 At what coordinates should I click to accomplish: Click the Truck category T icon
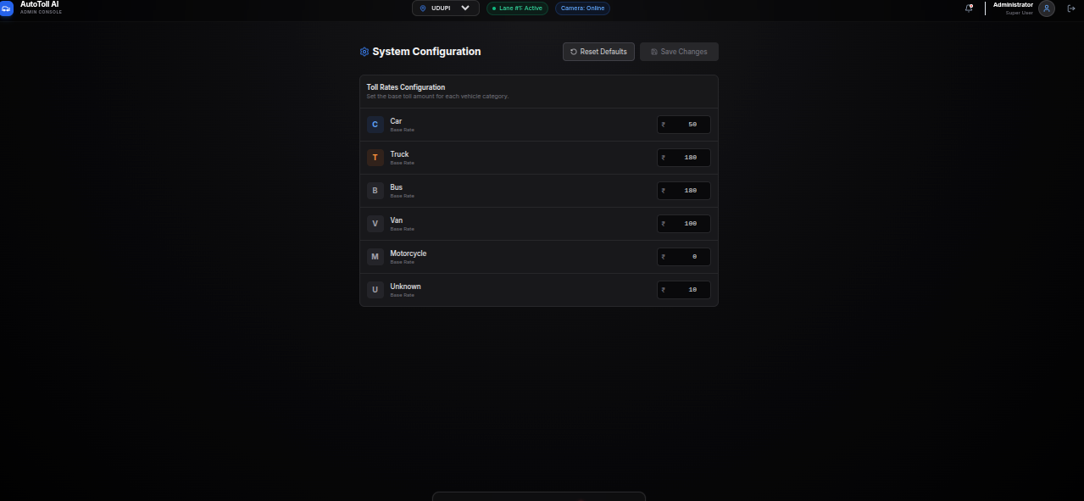coord(375,158)
